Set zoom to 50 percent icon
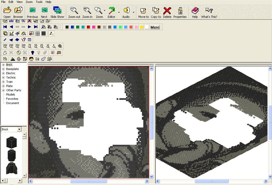The image size is (272, 185). [36, 46]
